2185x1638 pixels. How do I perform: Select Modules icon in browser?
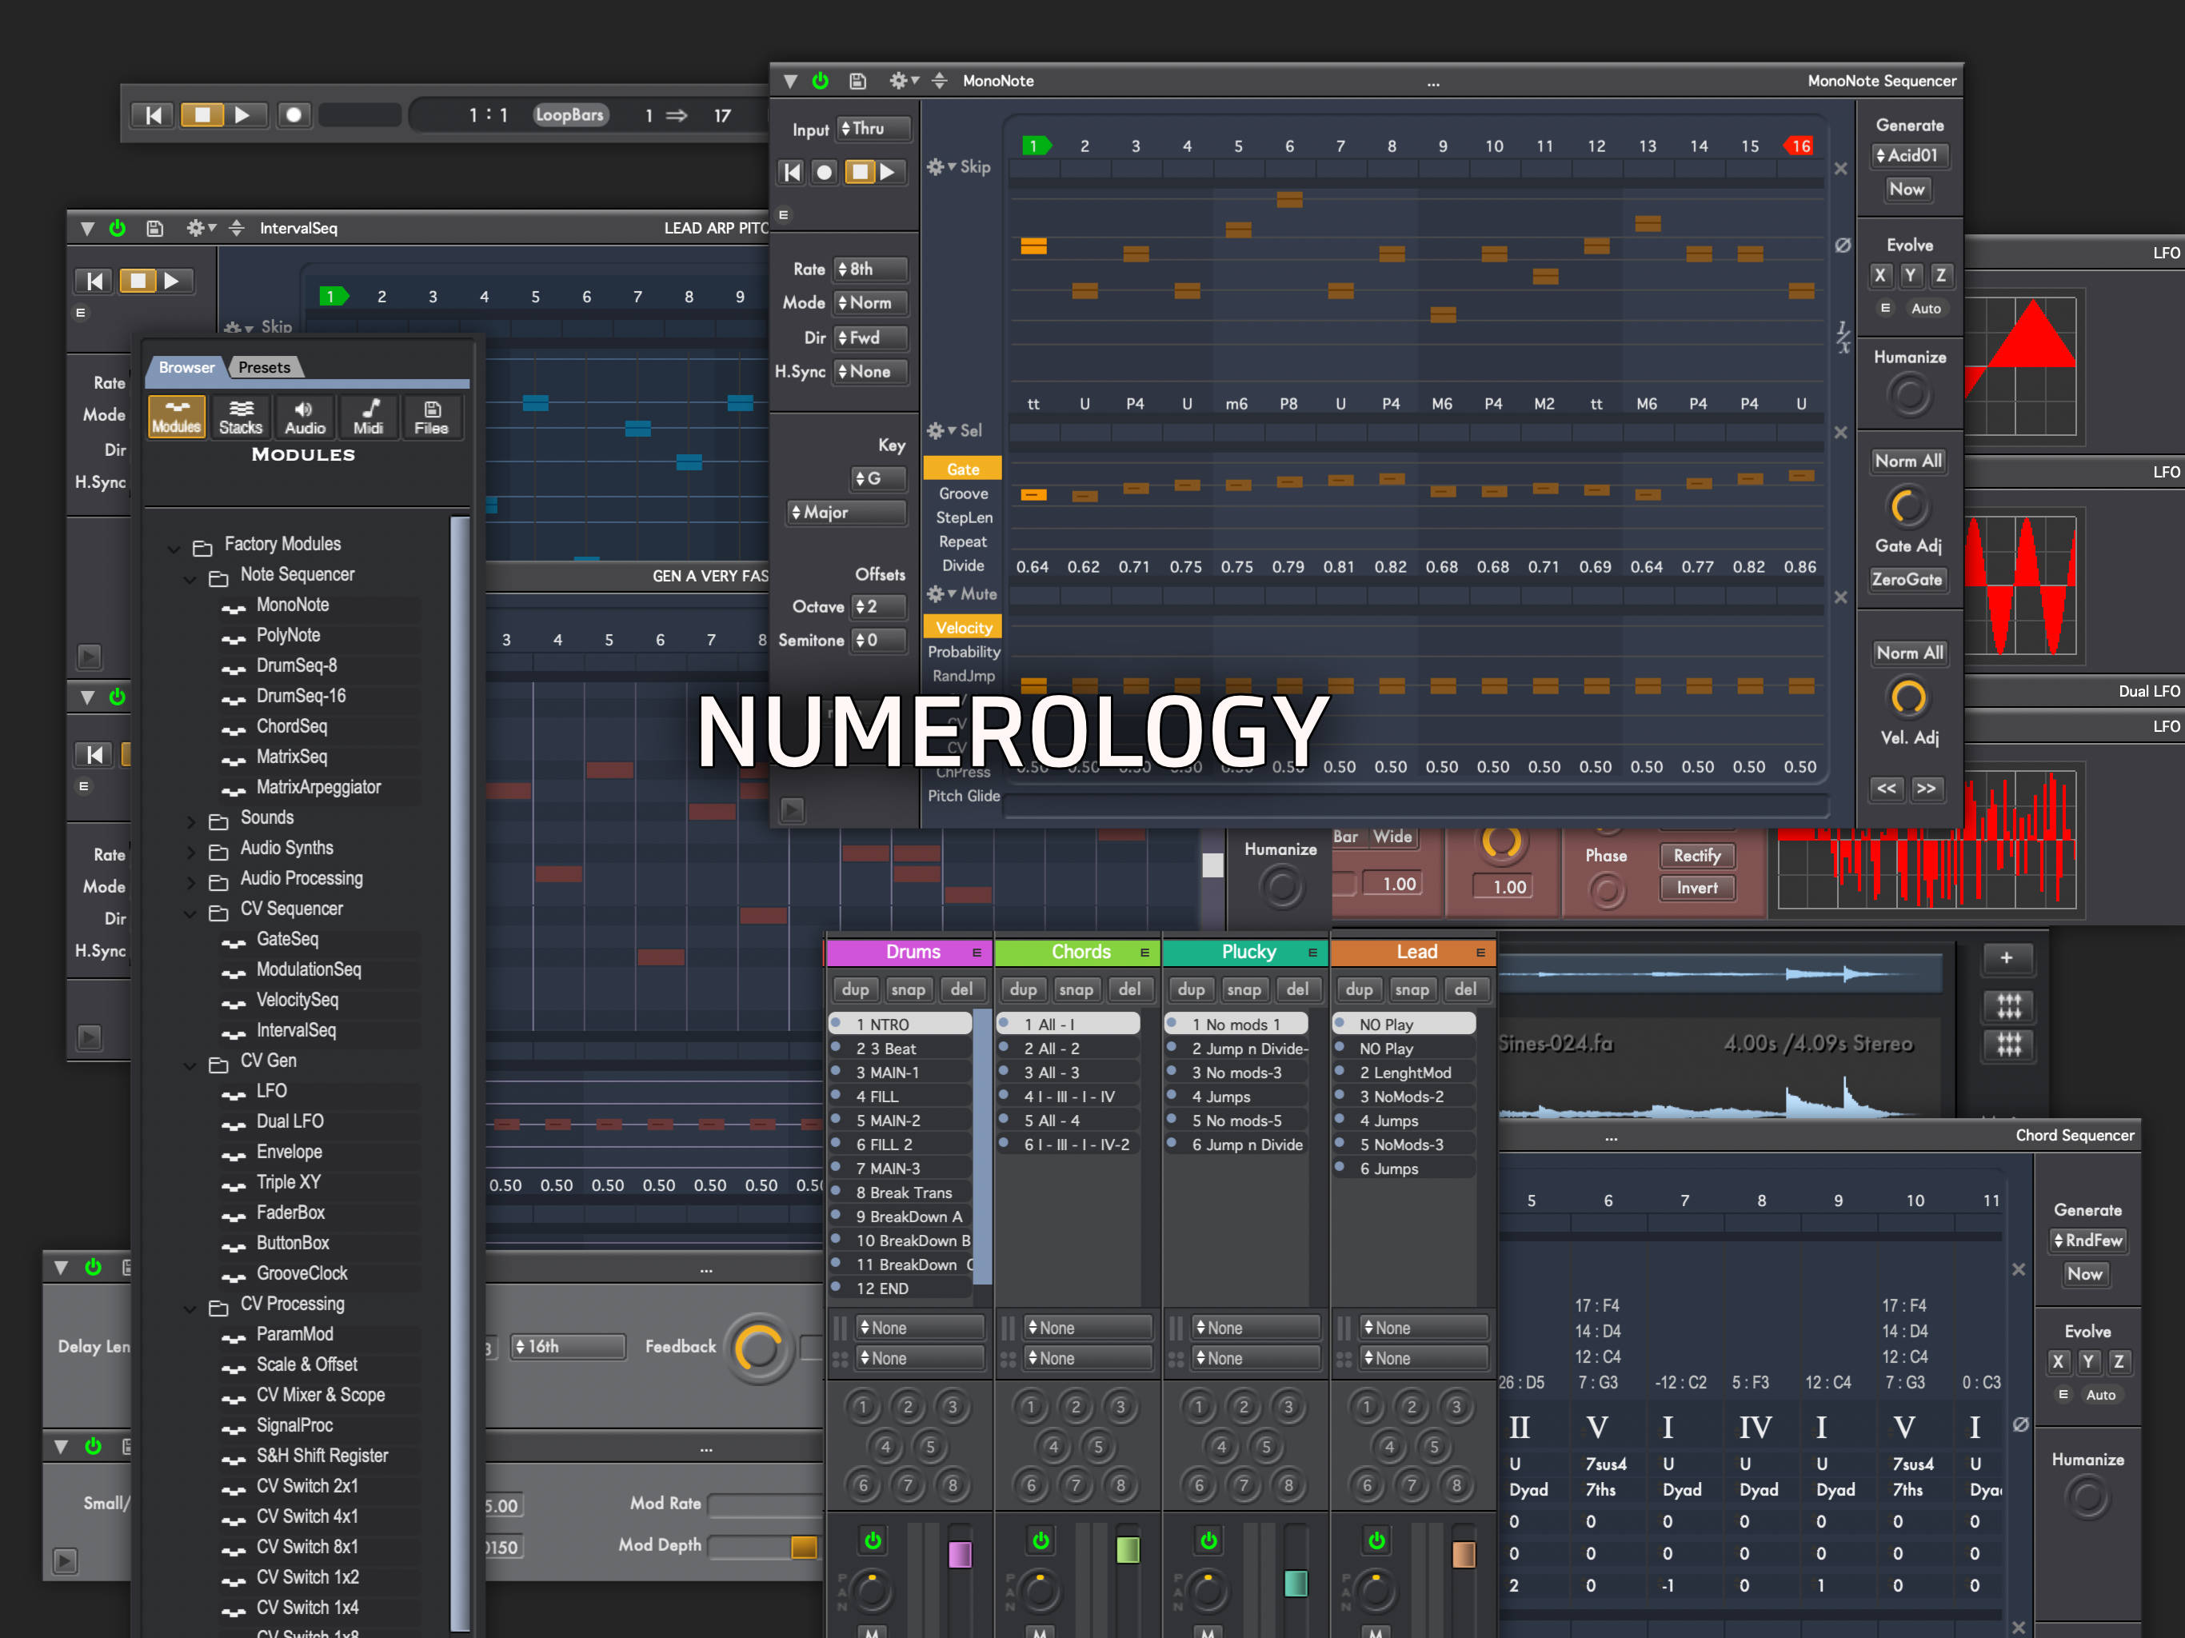click(177, 417)
